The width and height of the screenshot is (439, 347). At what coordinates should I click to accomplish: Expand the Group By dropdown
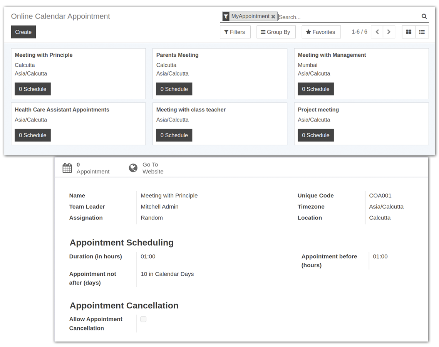[x=276, y=32]
